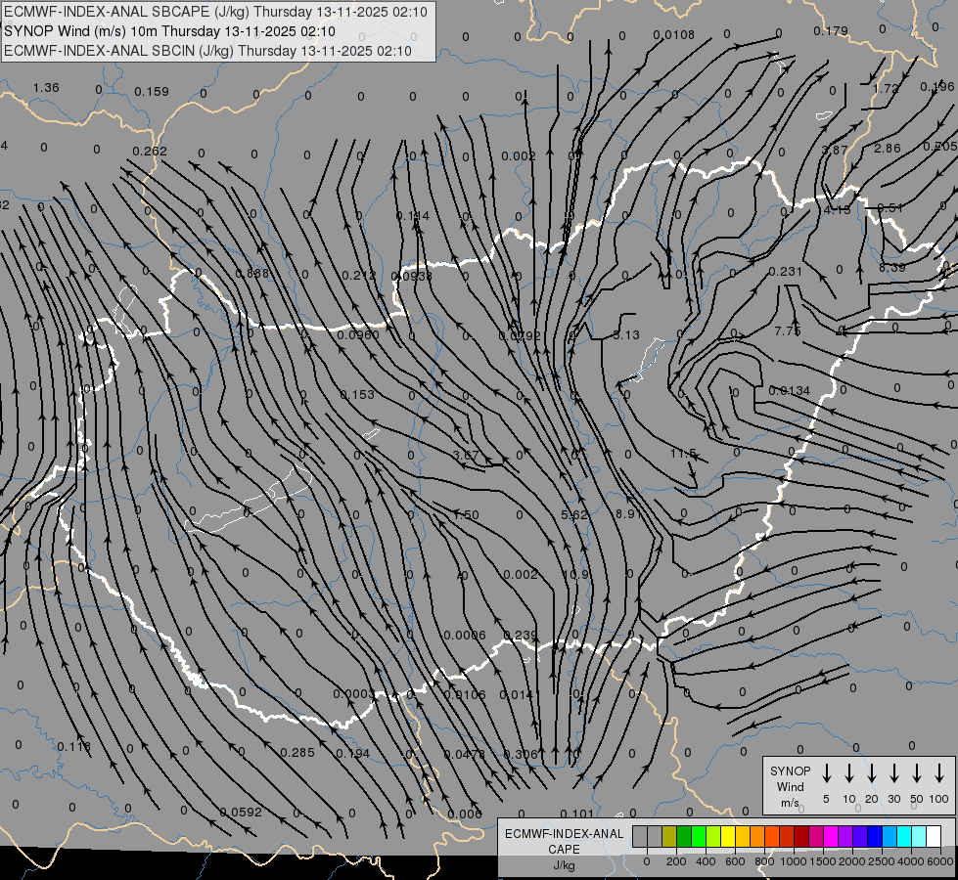Pick the olive swatch in the CAPE legend

pyautogui.click(x=669, y=836)
